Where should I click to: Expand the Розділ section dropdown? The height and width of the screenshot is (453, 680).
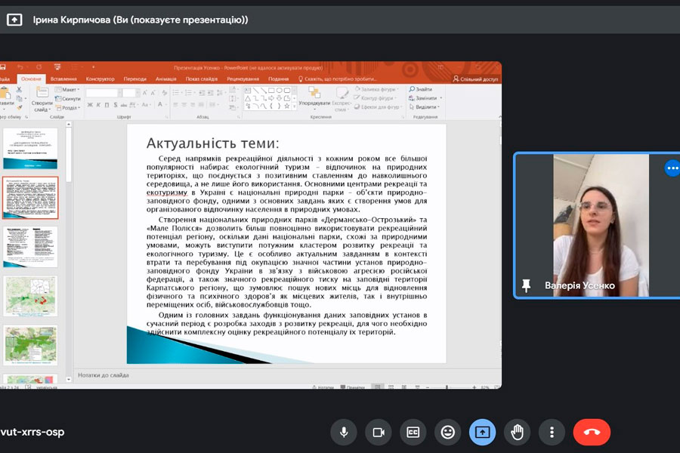(70, 107)
